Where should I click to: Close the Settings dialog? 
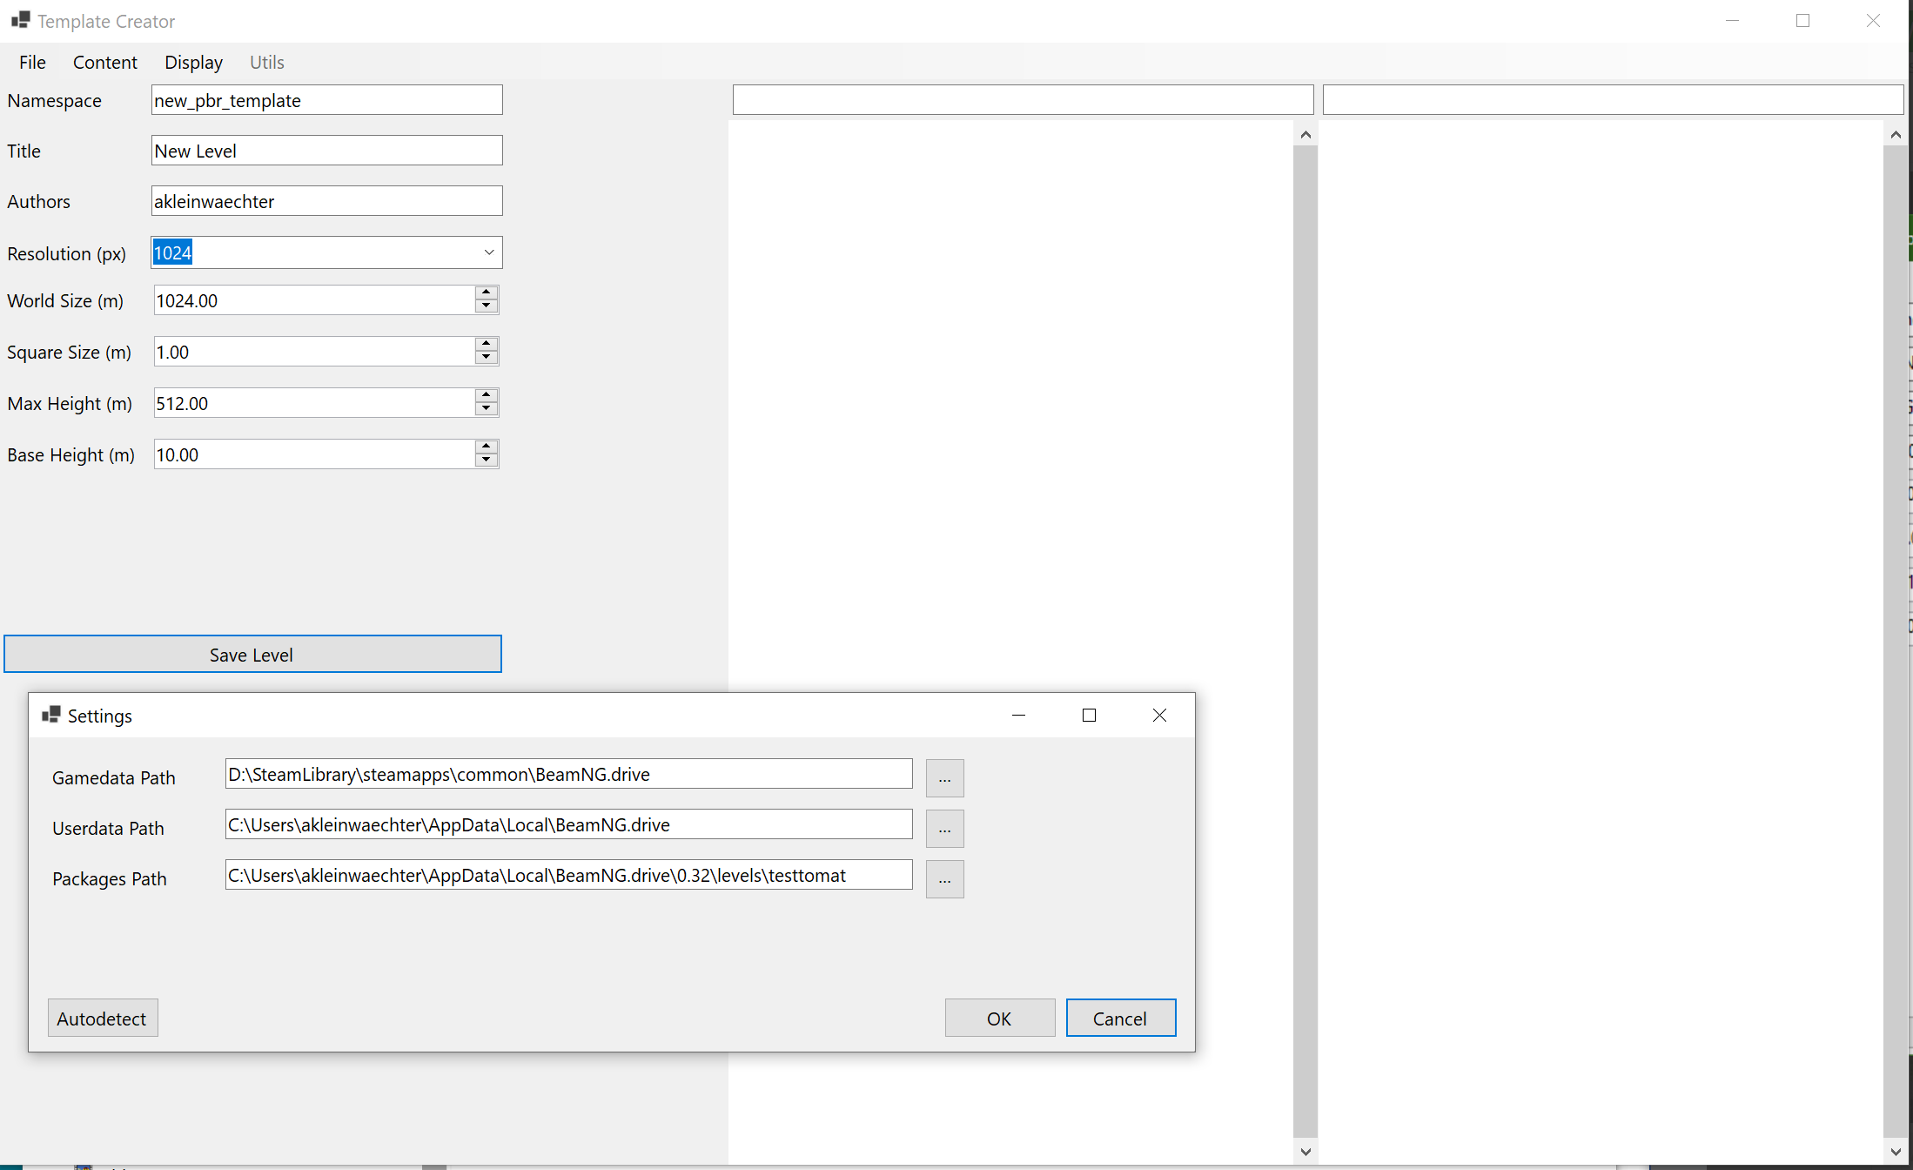[x=1159, y=715]
